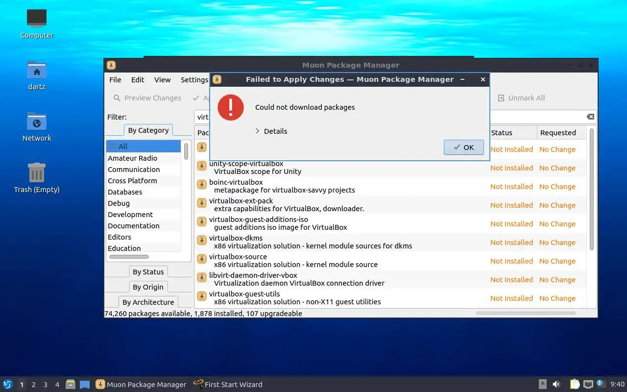Screen dimensions: 627x392
Task: Select All in the category list
Action: pyautogui.click(x=144, y=146)
